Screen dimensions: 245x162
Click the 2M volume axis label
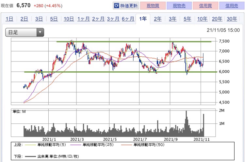tap(222, 111)
